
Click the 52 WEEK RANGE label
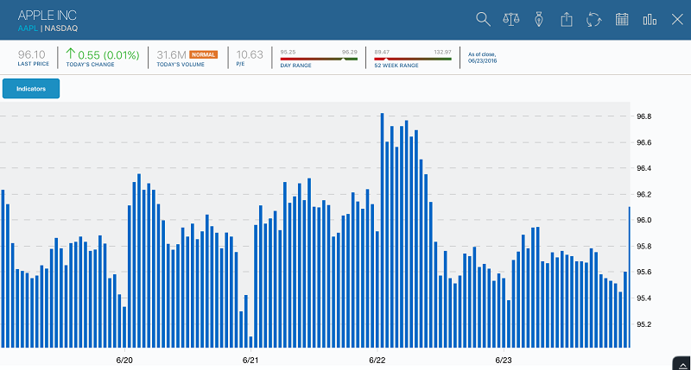point(396,65)
